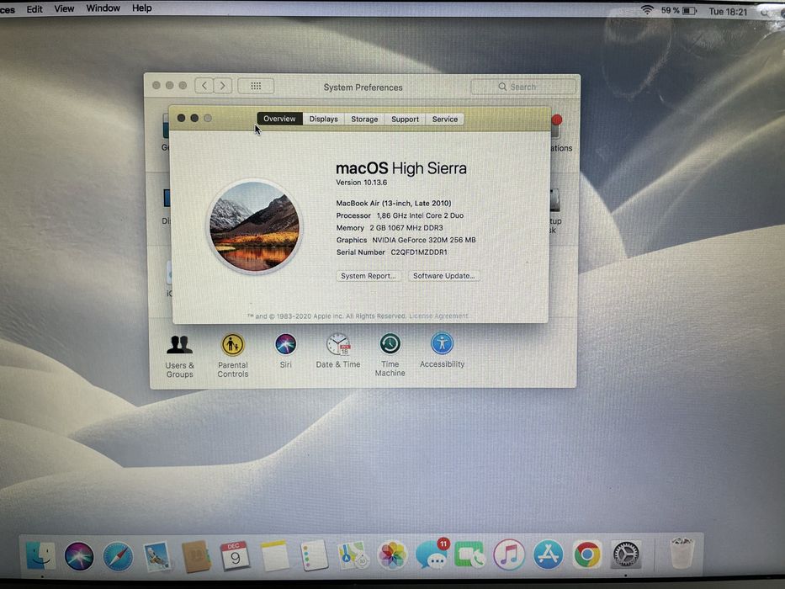
Task: Open the Window menu
Action: coord(103,8)
